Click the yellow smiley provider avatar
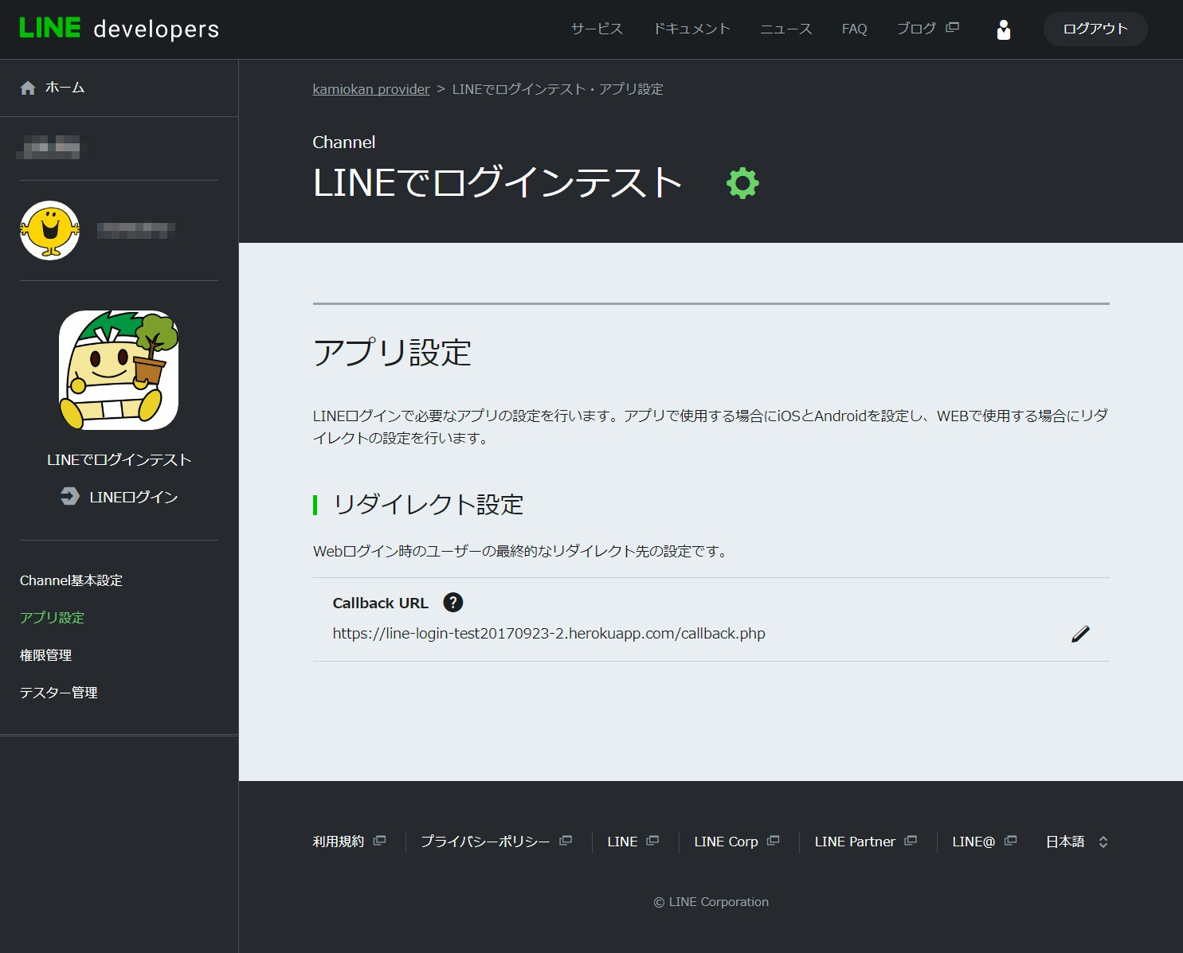The height and width of the screenshot is (953, 1183). pyautogui.click(x=50, y=230)
